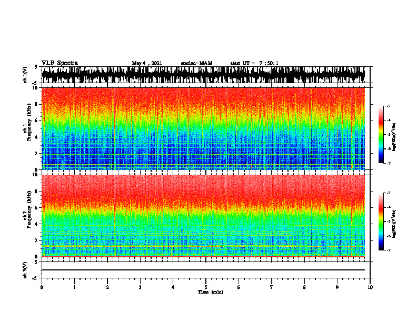Click the ch.2 spectrogram '4' kHz tick
The width and height of the screenshot is (417, 322).
36,224
